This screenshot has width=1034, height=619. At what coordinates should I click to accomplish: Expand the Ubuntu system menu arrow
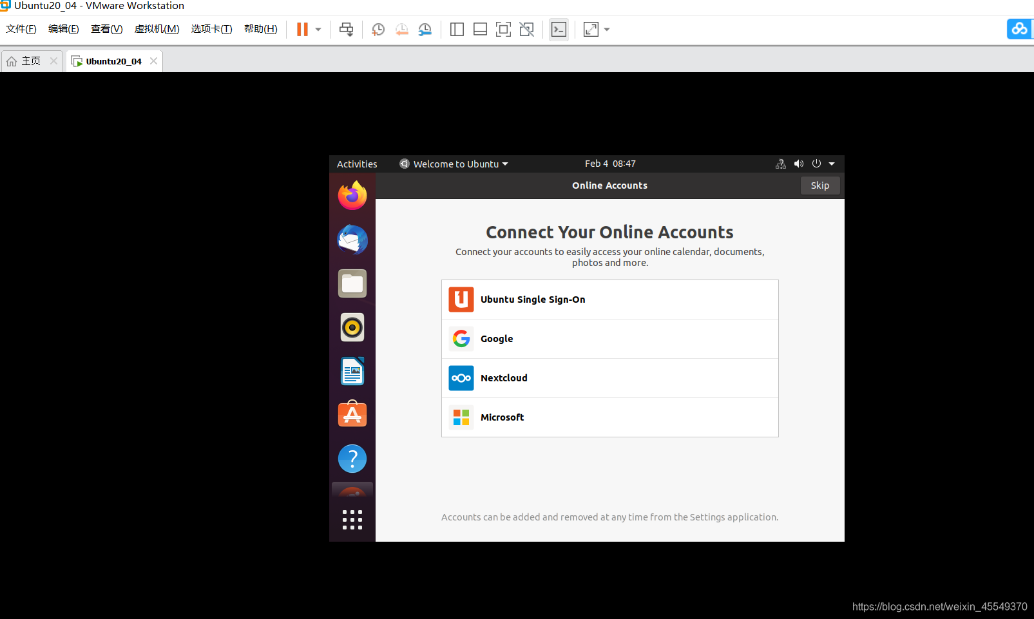click(832, 164)
